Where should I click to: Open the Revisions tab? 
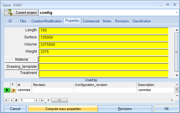pos(122,21)
